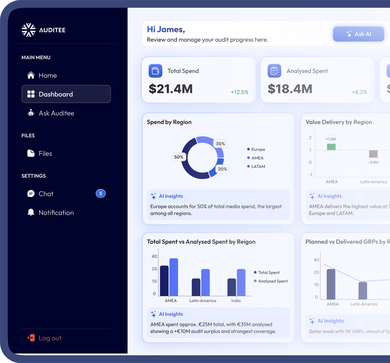Click the log out arrow icon
Viewport: 390px width, 363px height.
31,338
